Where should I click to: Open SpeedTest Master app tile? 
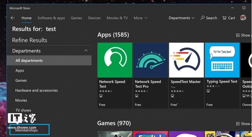point(186,75)
